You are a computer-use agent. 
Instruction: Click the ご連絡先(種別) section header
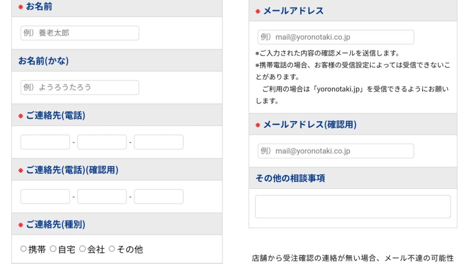tap(117, 224)
